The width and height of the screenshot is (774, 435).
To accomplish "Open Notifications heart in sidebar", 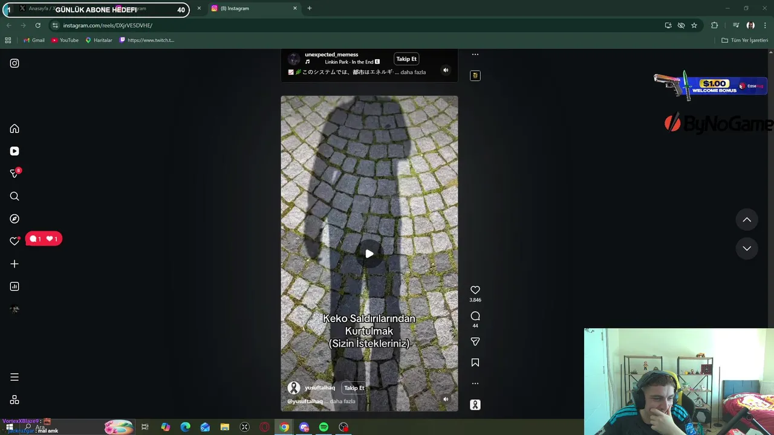I will pos(15,241).
